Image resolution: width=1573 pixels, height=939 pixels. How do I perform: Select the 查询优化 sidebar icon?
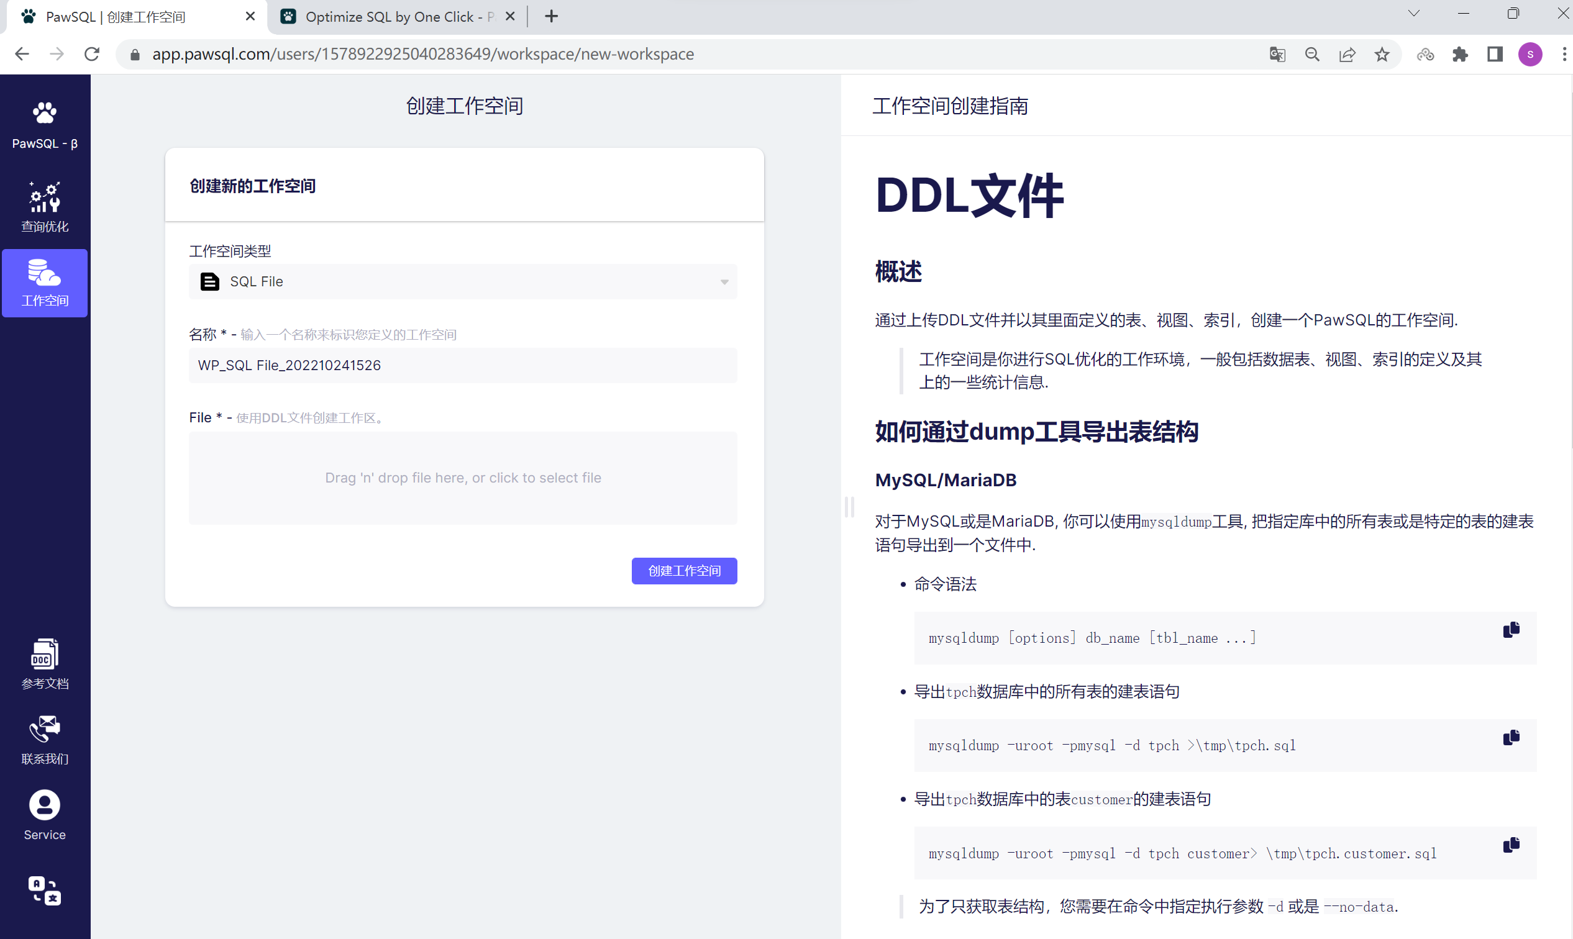pos(44,206)
